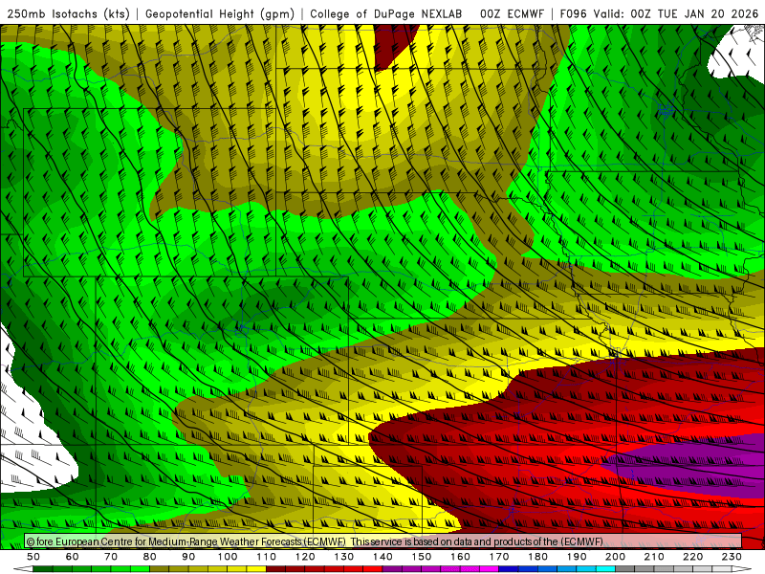Viewport: 765px width, 574px height.
Task: Click the left arrow cap of color bar
Action: 23,569
